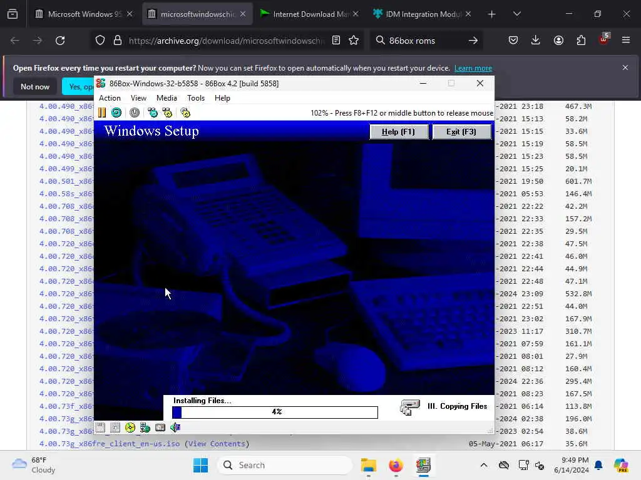Click the III. Copying Files label
Screen dimensions: 641x480
pyautogui.click(x=458, y=406)
